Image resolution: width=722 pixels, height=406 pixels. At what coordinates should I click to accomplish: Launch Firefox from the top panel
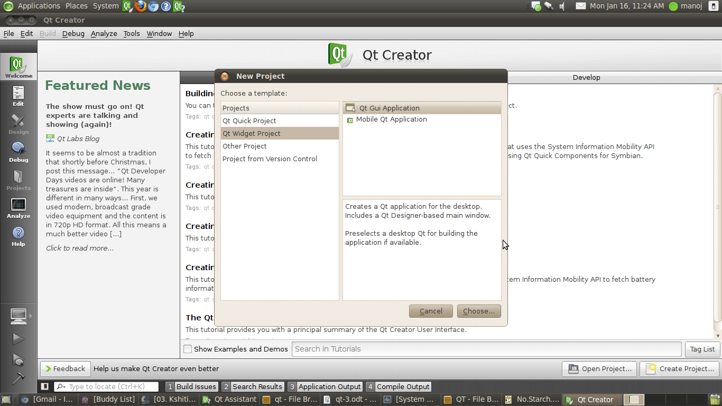coord(140,6)
